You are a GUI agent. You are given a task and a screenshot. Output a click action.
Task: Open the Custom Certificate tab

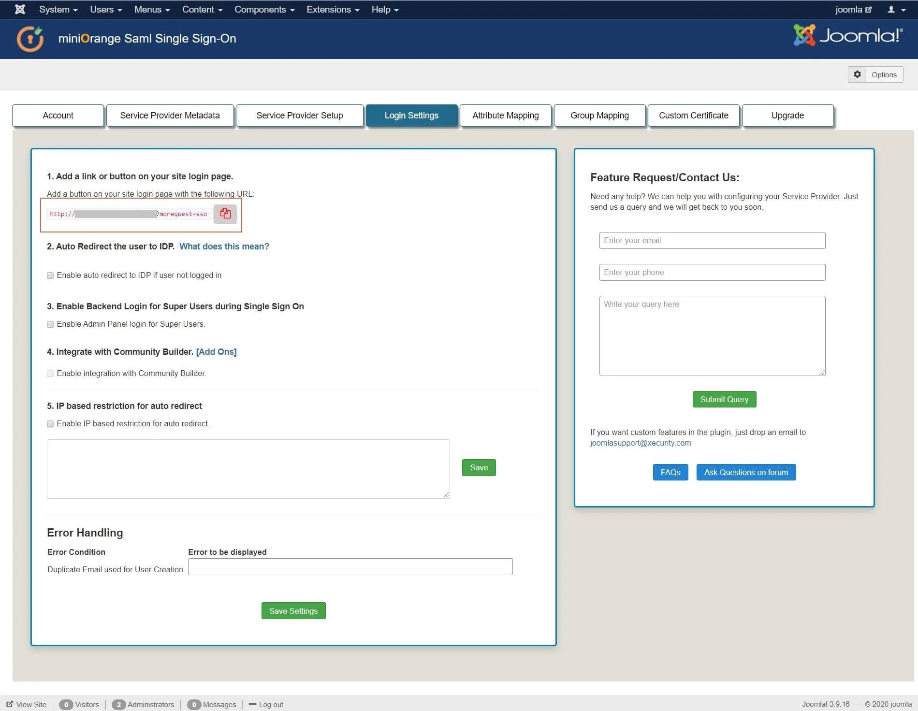click(x=694, y=116)
